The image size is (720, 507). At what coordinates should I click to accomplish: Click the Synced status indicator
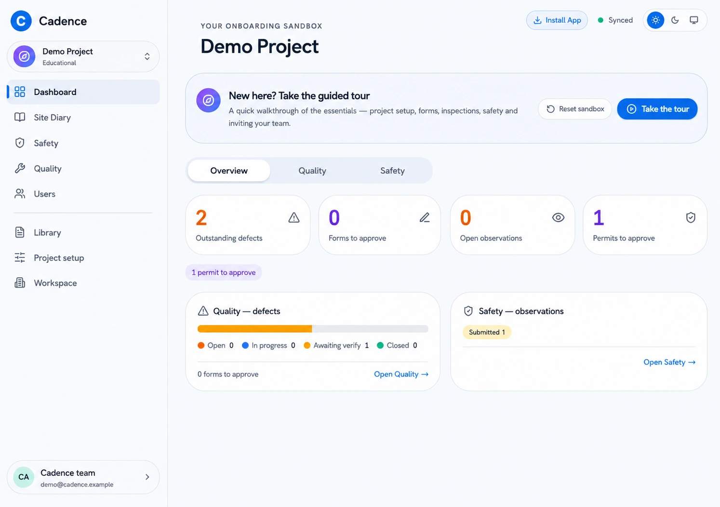(x=615, y=20)
